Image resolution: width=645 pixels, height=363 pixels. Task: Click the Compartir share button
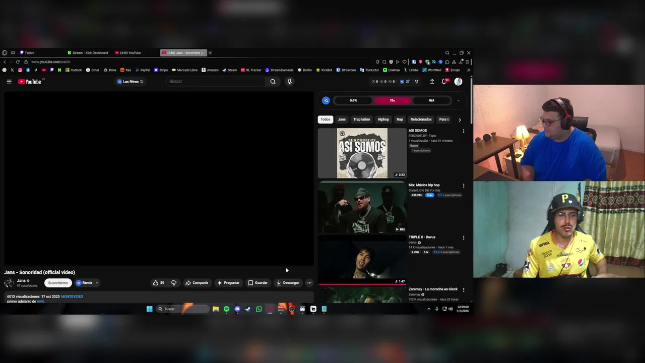[197, 283]
